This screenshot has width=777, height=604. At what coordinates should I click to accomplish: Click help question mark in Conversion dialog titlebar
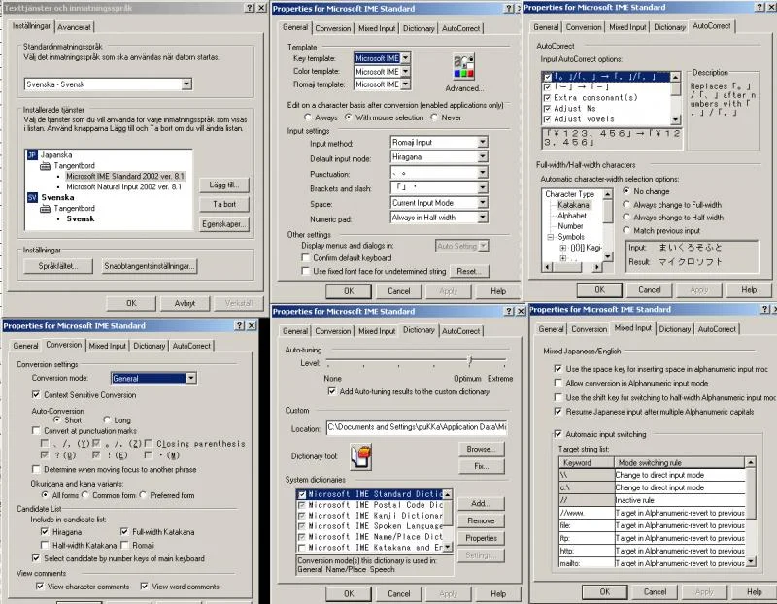pos(240,325)
